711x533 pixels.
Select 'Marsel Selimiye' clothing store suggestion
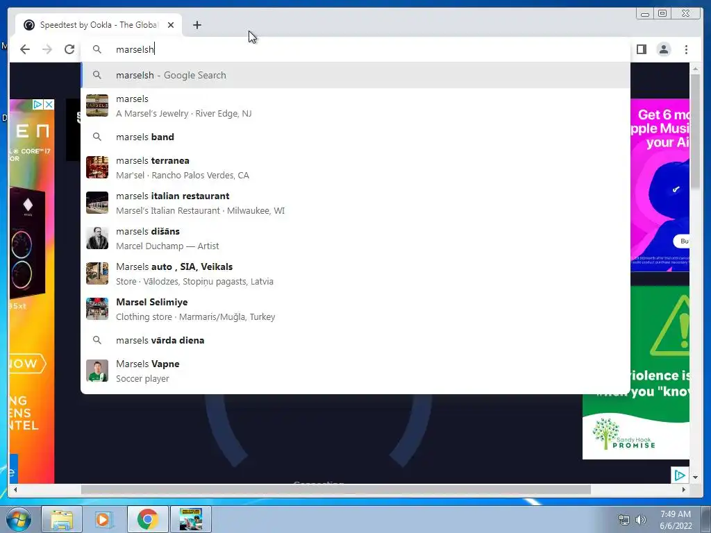355,309
